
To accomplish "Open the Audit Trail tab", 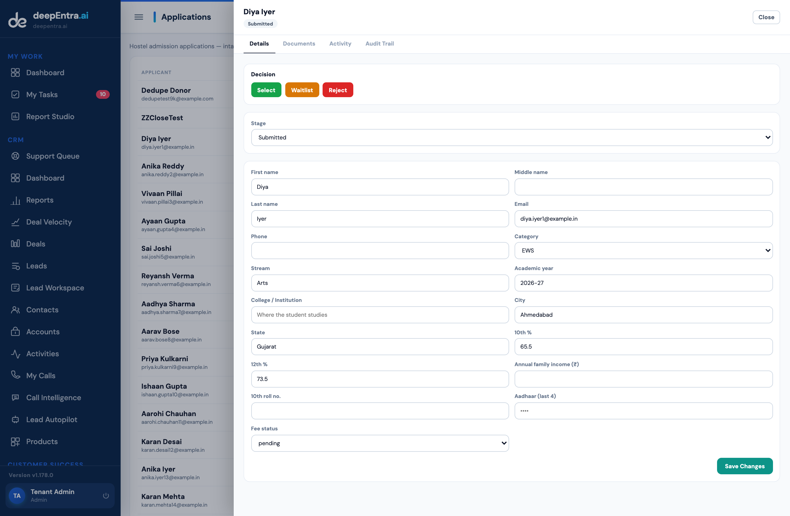I will (x=379, y=43).
